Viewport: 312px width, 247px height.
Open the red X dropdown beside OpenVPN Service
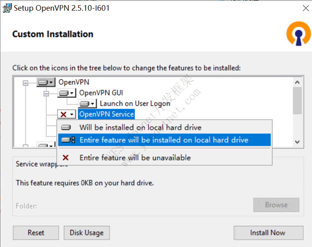[66, 115]
